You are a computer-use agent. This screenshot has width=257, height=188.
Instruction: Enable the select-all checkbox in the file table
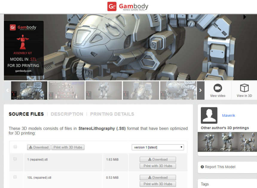click(x=16, y=146)
